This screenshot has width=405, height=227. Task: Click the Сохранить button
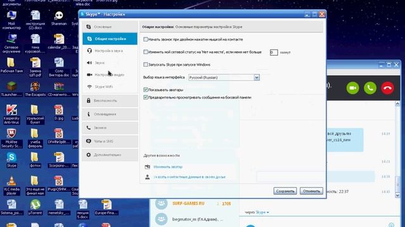coord(285,191)
